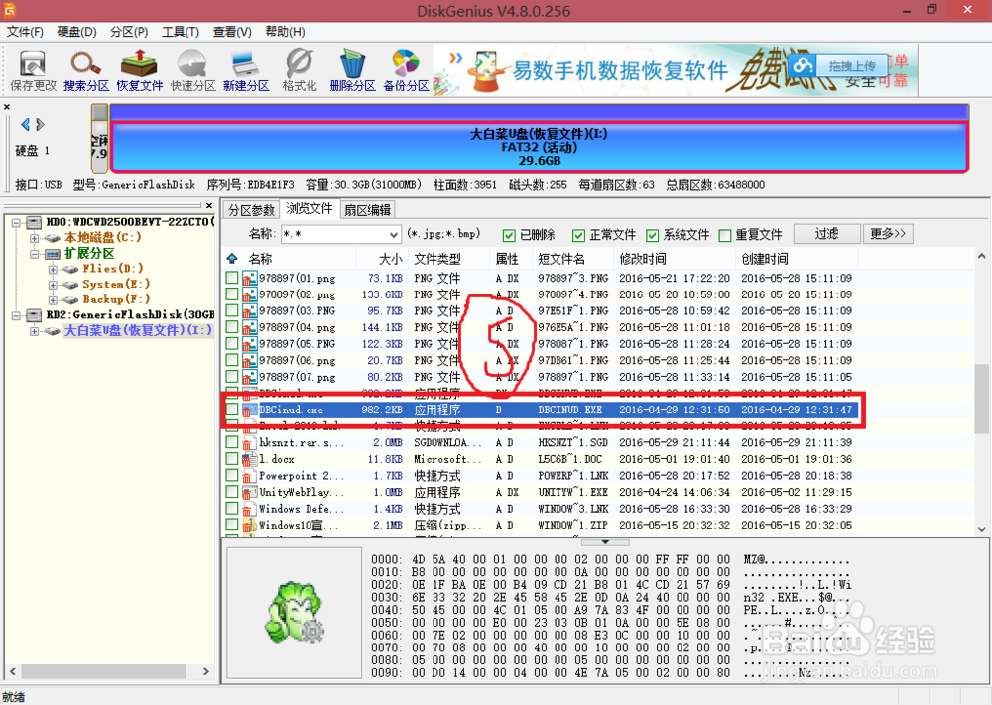Check the box for 1.docx
This screenshot has height=705, width=992.
pyautogui.click(x=232, y=459)
